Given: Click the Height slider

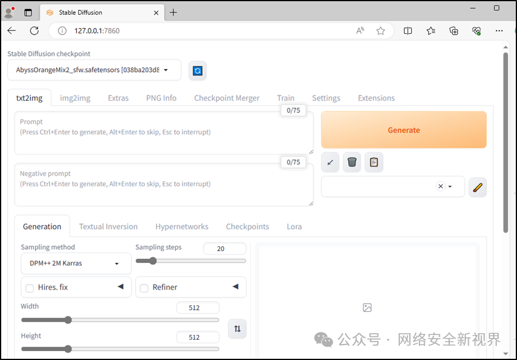Looking at the screenshot, I should click(120, 349).
